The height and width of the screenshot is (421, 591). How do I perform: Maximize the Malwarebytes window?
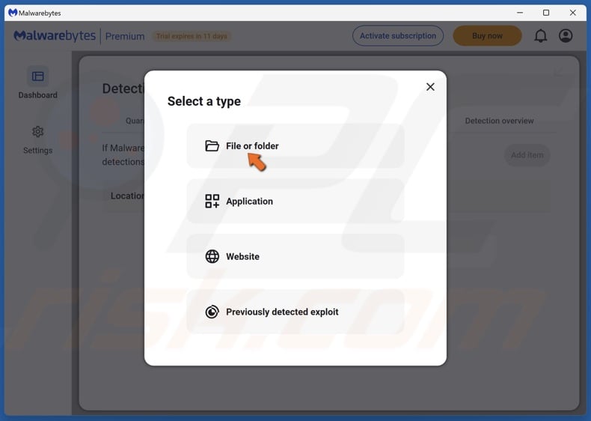pos(546,13)
